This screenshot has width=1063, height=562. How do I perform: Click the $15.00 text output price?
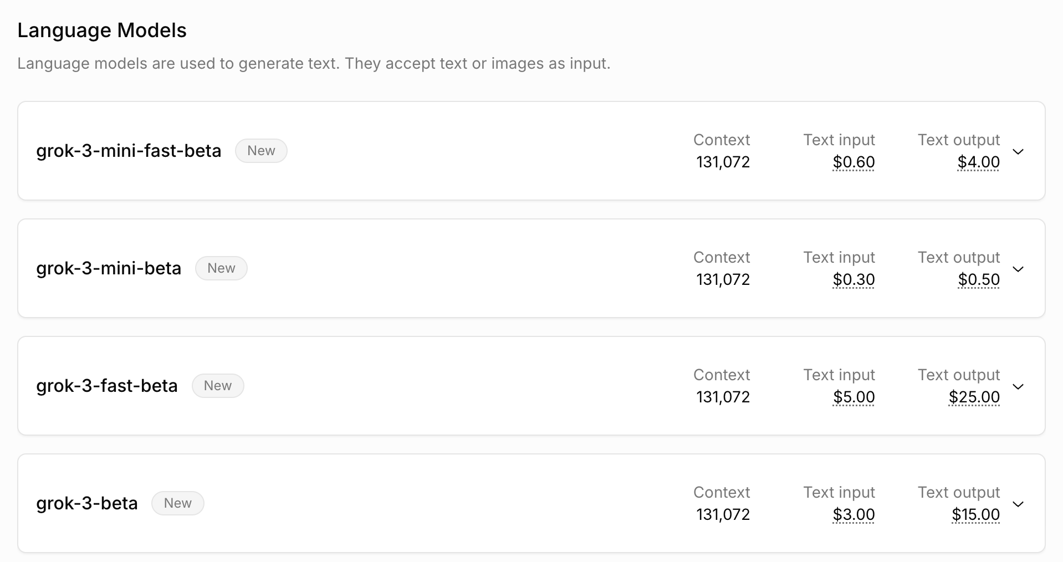coord(975,515)
